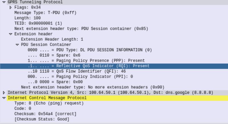
Task: Select the ICMP Type: 8 Echo request line
Action: tap(49, 103)
